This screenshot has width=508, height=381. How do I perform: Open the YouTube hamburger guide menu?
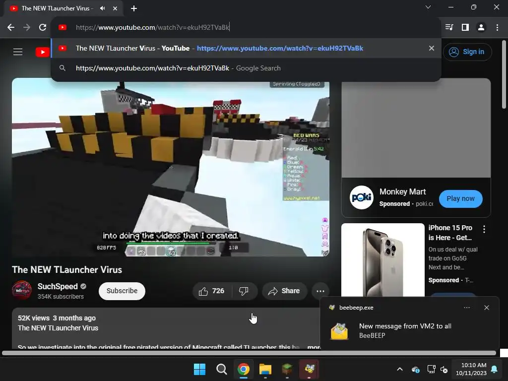tap(18, 52)
